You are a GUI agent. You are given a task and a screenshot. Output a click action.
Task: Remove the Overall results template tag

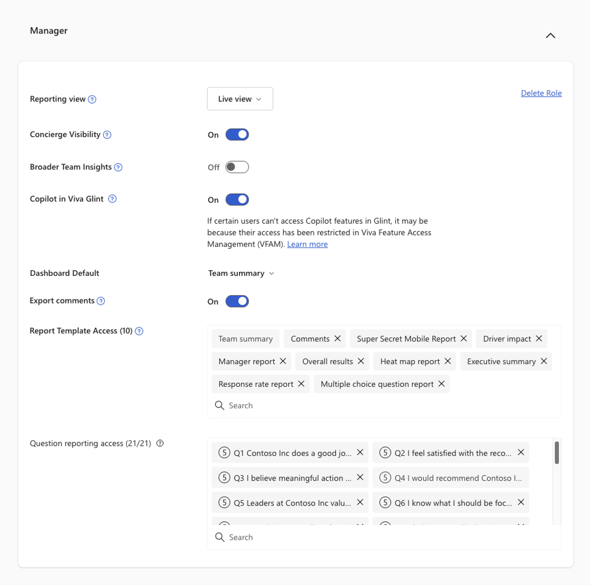361,361
